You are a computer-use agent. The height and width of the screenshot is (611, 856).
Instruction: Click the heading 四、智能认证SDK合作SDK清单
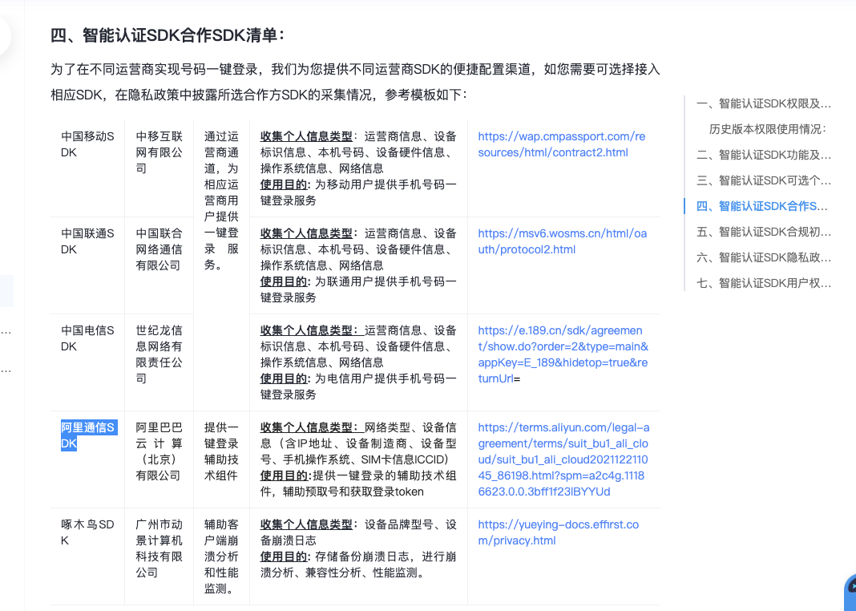click(168, 35)
